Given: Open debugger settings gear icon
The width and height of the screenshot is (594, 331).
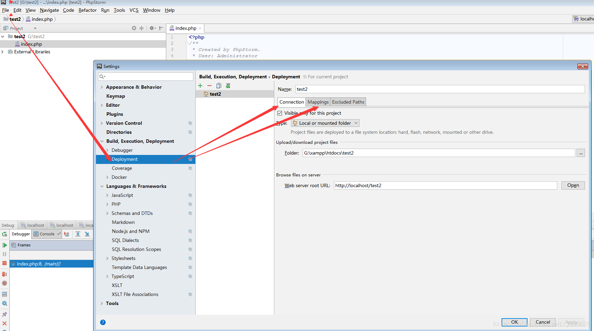Looking at the screenshot, I should pos(5,303).
